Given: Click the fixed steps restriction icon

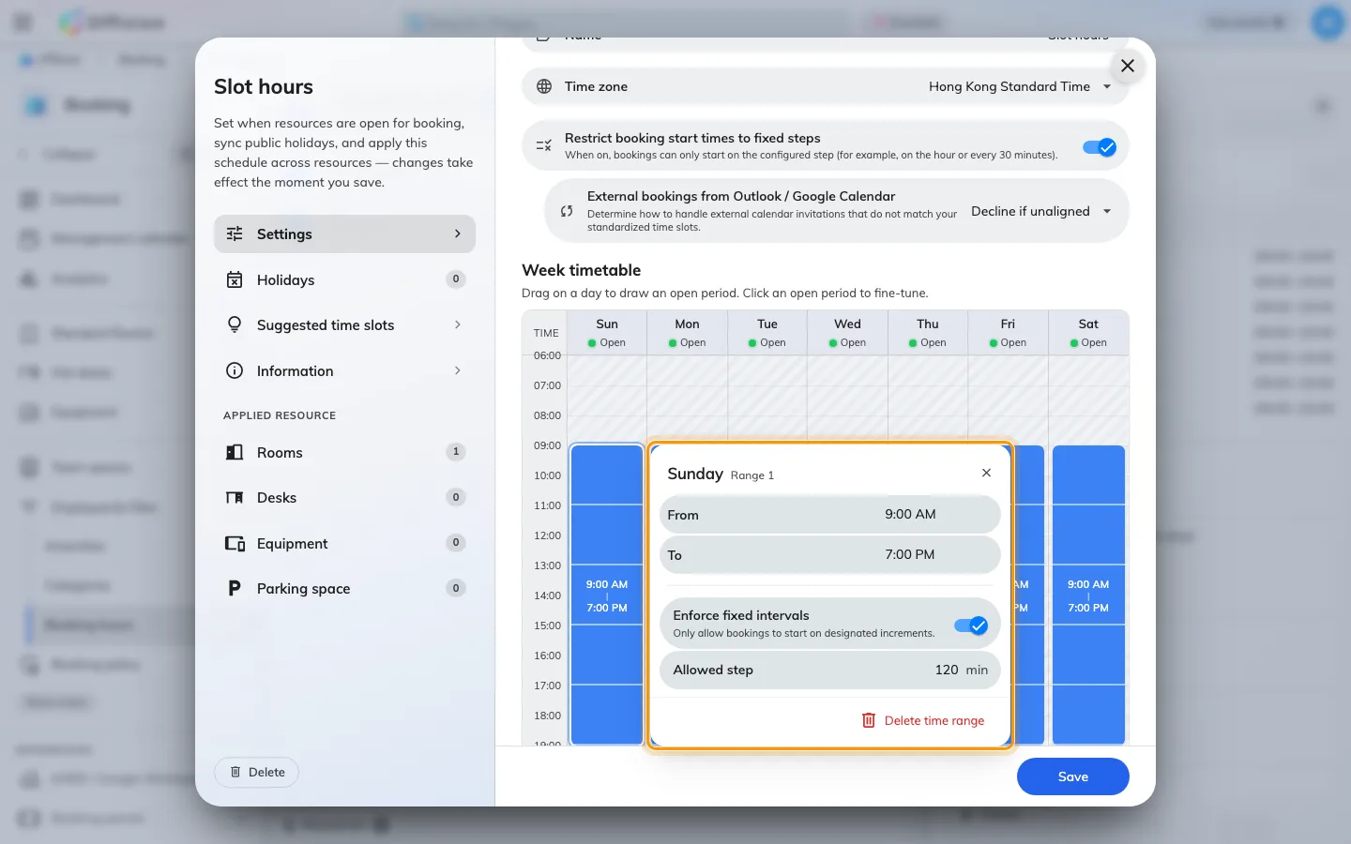Looking at the screenshot, I should click(x=544, y=145).
